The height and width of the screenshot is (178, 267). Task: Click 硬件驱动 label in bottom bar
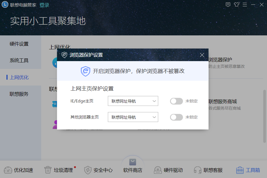point(173,170)
